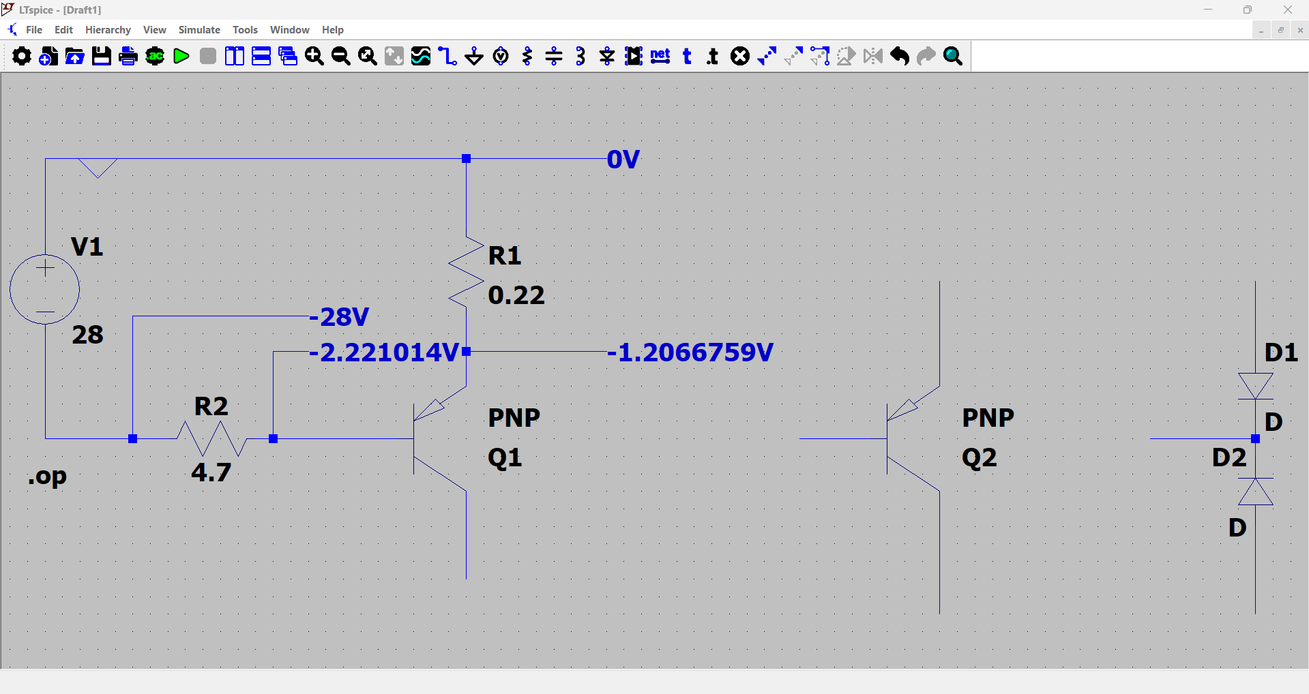Viewport: 1309px width, 694px height.
Task: Click the Q2 PNP transistor symbol
Action: point(913,438)
